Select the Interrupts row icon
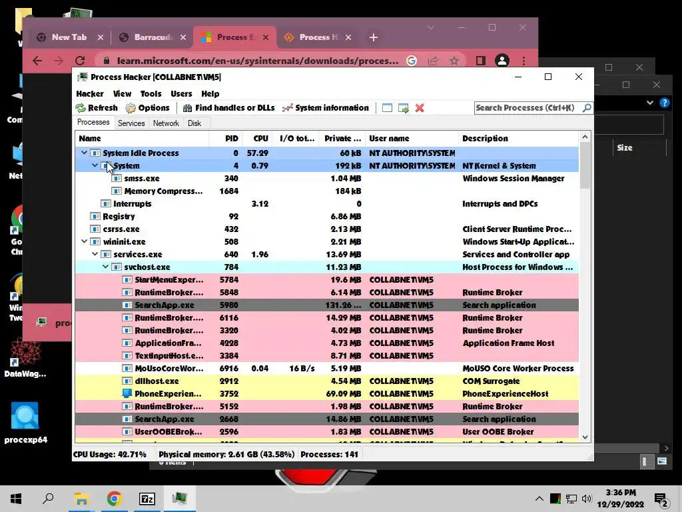This screenshot has width=682, height=512. point(106,204)
